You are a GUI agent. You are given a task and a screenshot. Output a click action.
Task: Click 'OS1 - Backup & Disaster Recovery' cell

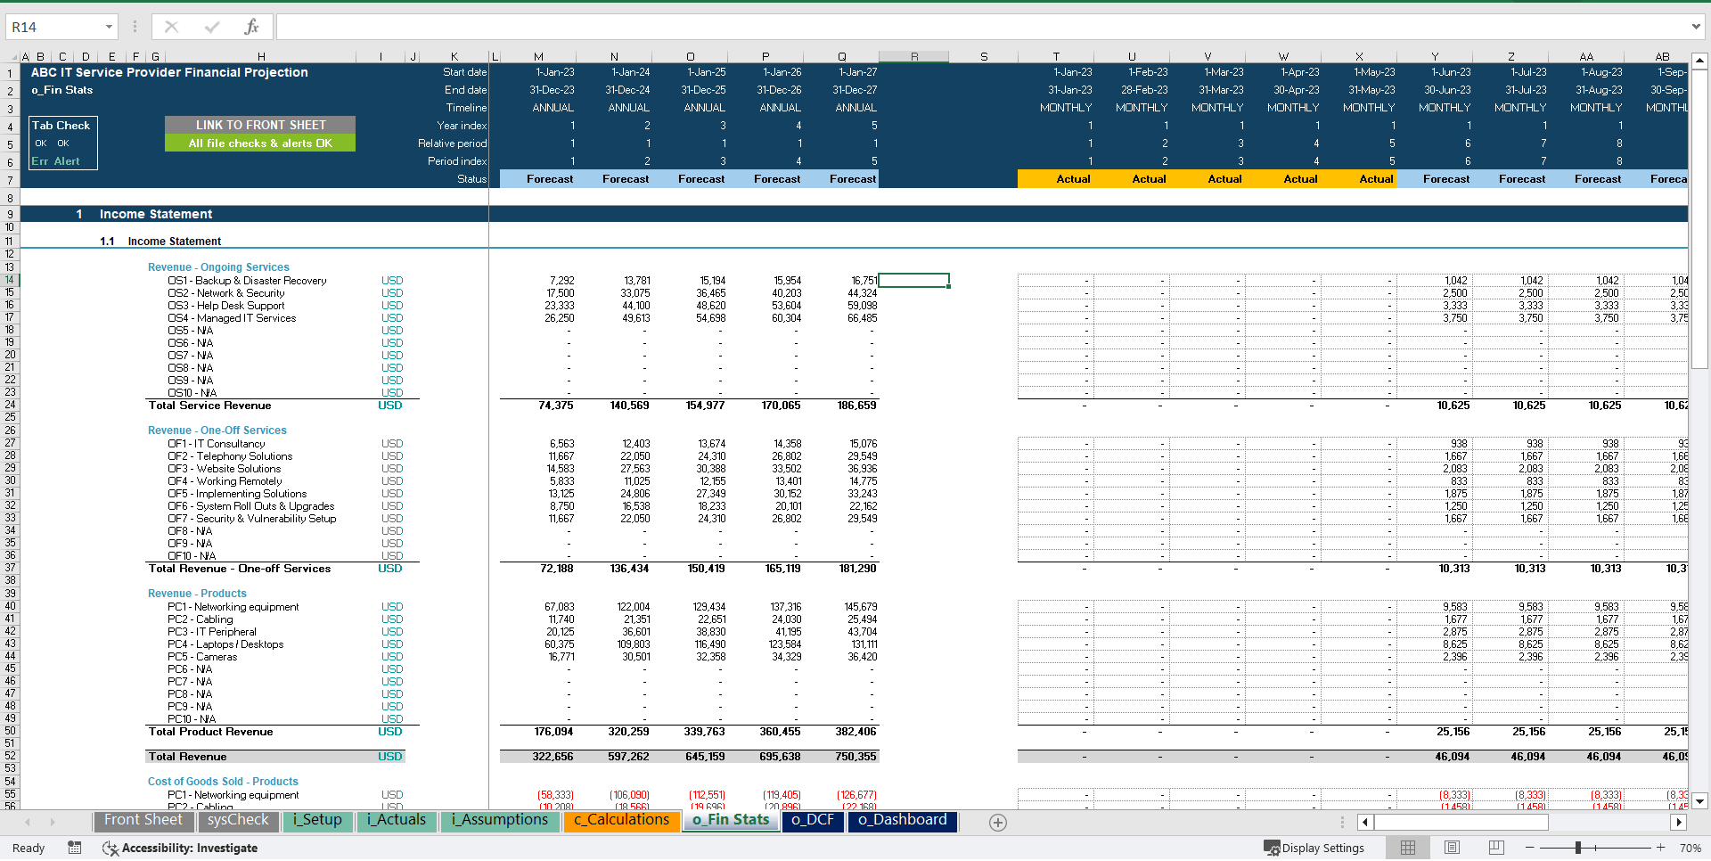[x=247, y=281]
